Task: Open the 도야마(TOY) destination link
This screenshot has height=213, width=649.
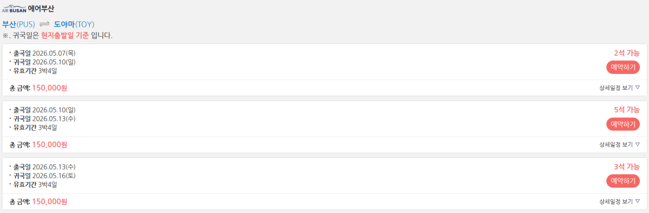Action: coord(74,24)
